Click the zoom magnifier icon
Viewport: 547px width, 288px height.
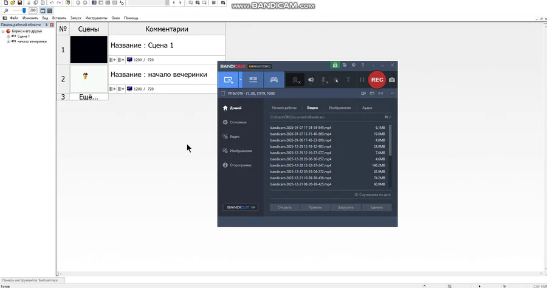(x=6, y=10)
